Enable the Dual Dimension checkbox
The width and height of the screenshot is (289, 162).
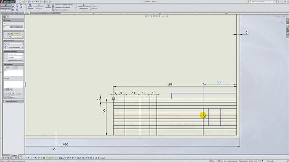click(x=5, y=101)
